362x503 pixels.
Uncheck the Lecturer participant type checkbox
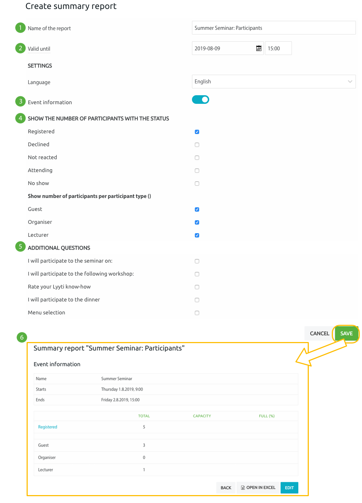click(x=197, y=235)
